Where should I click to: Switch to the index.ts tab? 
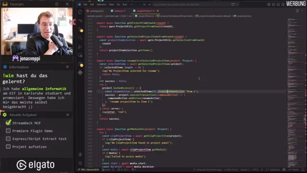click(x=118, y=11)
